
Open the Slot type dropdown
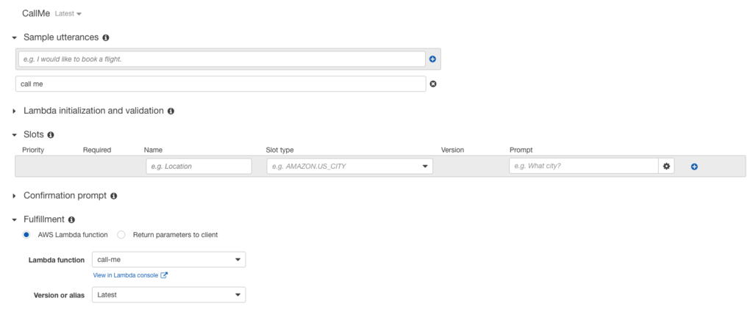pyautogui.click(x=349, y=166)
